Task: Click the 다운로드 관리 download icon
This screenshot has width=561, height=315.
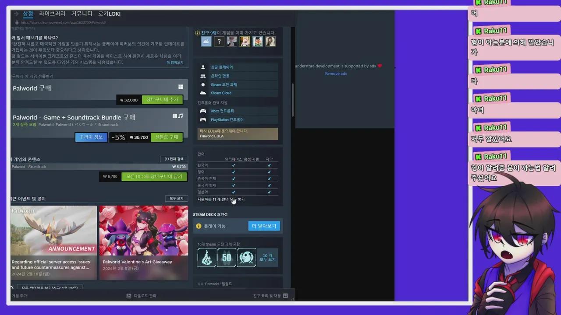Action: point(129,296)
